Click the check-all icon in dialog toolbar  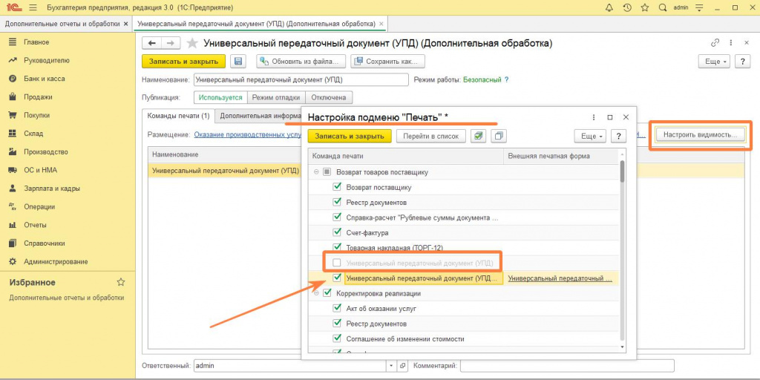tap(479, 137)
